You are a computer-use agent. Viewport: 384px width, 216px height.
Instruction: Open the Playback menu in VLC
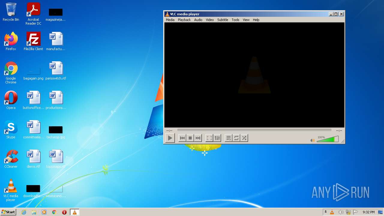coord(184,20)
